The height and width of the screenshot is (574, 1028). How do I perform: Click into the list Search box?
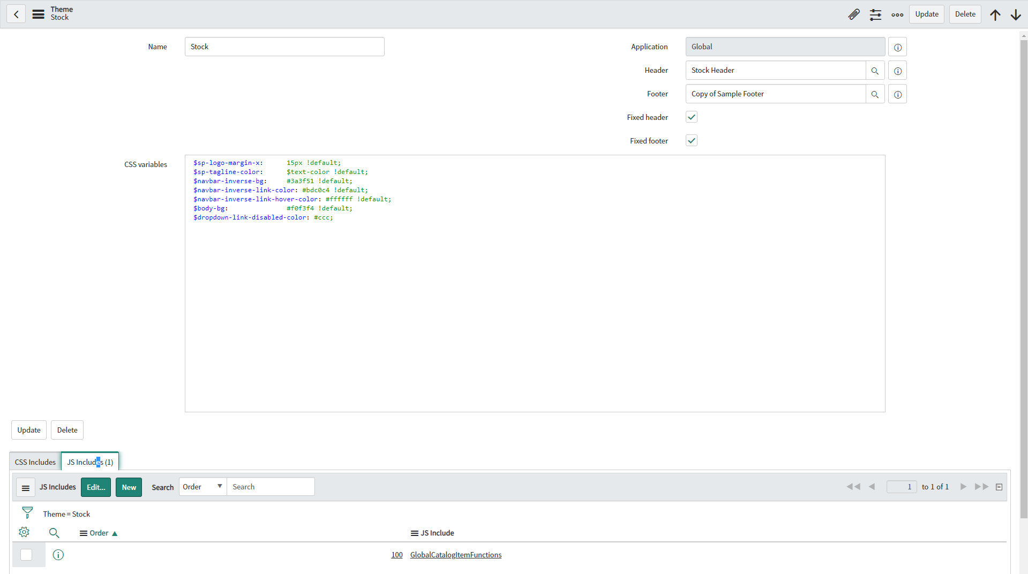(271, 487)
